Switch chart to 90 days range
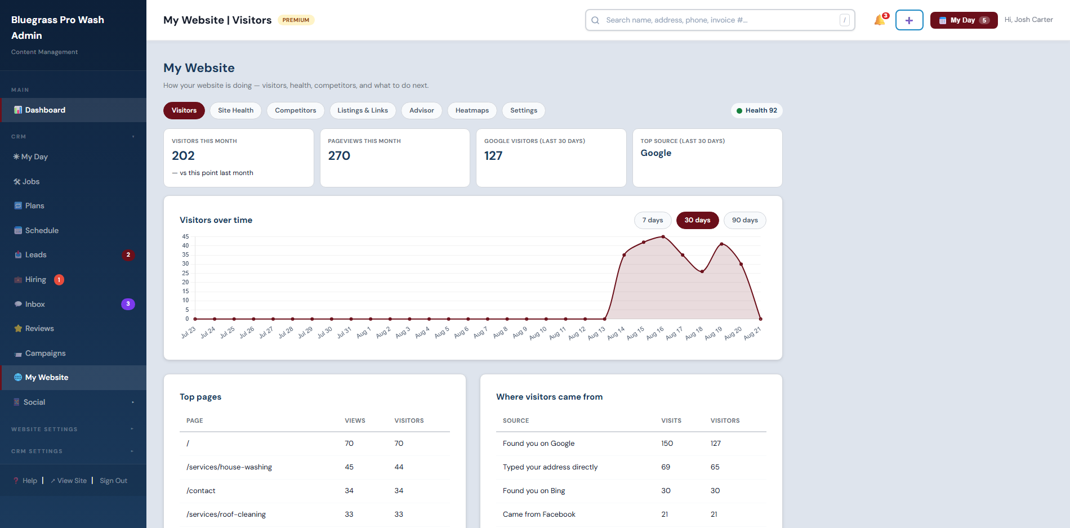 [745, 221]
